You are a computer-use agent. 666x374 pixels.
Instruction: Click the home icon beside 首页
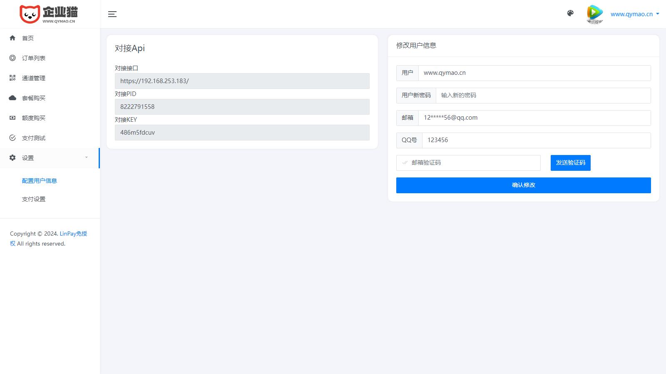[12, 38]
